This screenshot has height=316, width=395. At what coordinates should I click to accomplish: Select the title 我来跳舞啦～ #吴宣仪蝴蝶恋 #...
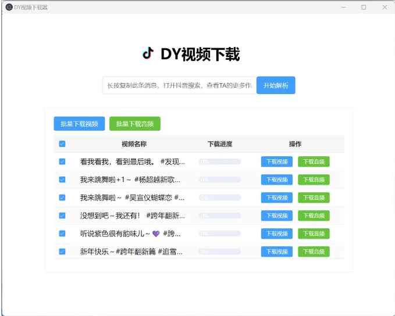tap(132, 198)
